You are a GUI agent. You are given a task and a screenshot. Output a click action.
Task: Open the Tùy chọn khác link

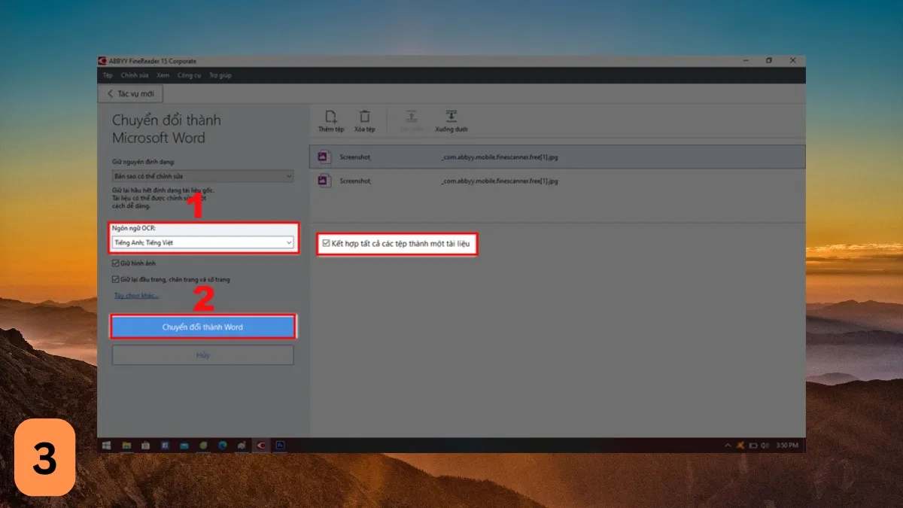tap(136, 296)
